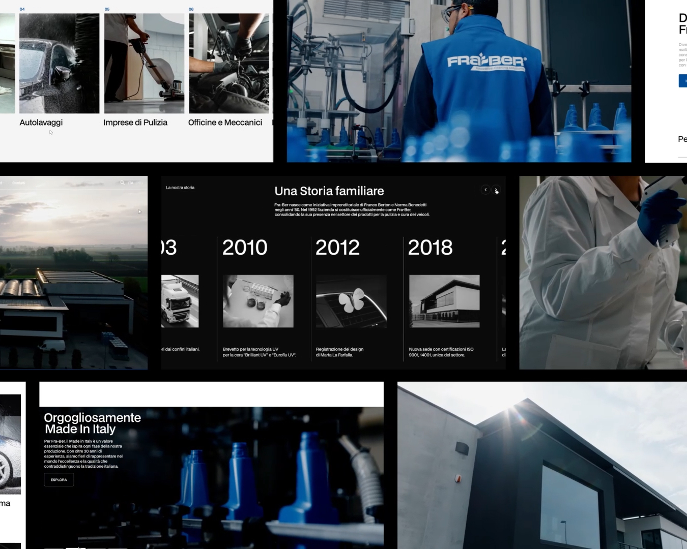Open the Officine e Meccanici card image
Screen dimensions: 687x549
(x=229, y=64)
